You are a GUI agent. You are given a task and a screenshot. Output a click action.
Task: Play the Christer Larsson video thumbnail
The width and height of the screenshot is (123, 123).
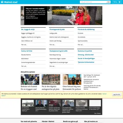[x=55, y=103]
